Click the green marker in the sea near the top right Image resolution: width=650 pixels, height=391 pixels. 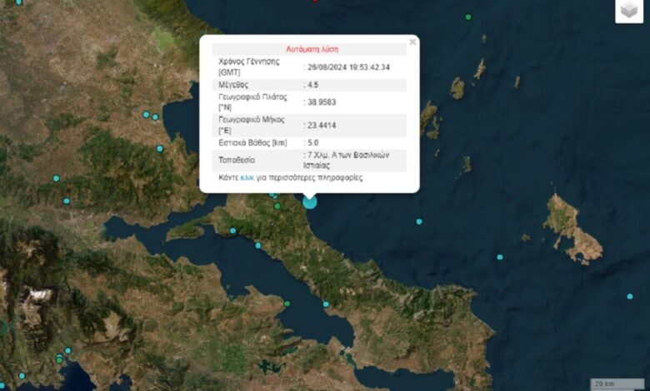468,17
